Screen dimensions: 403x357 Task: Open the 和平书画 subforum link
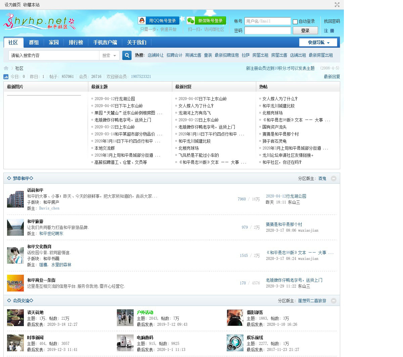(51, 259)
